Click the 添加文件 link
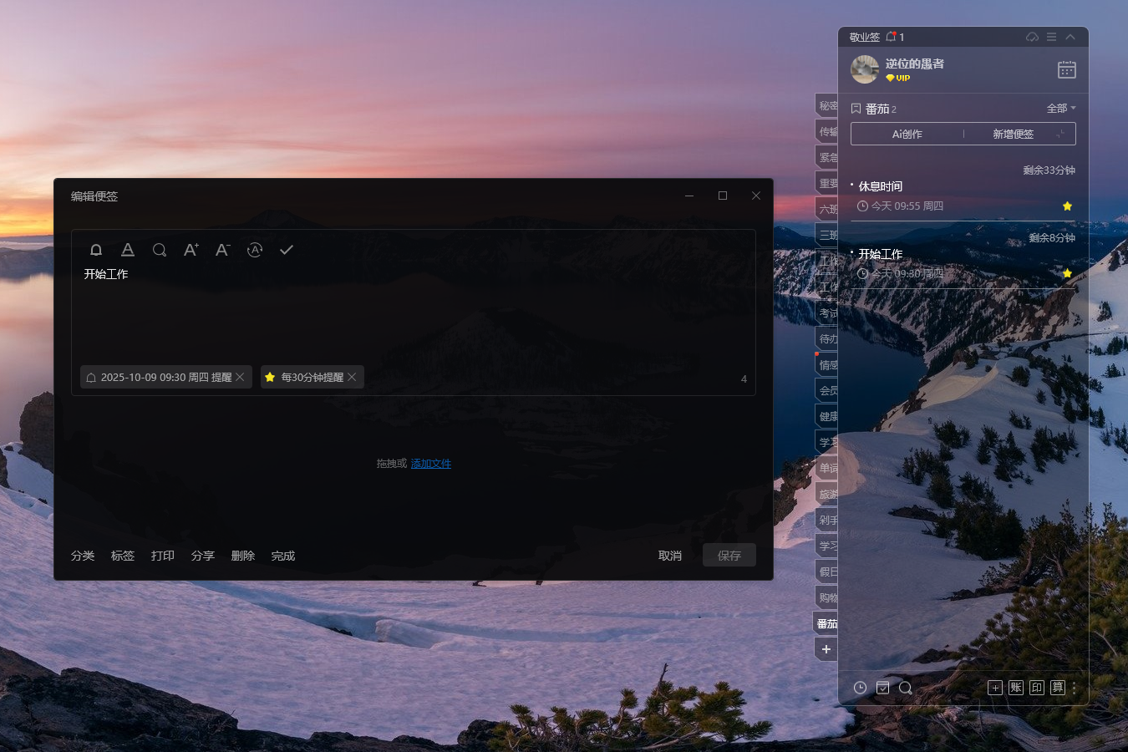Image resolution: width=1128 pixels, height=752 pixels. coord(431,464)
